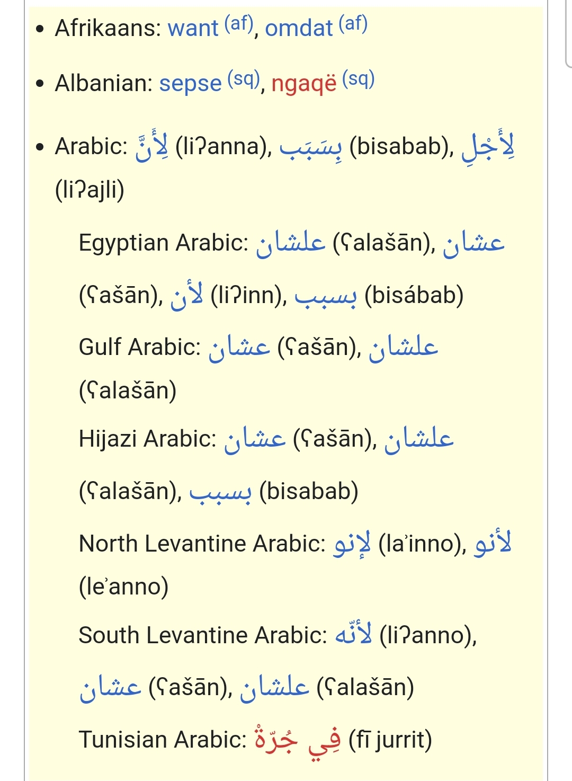Open the red 'ngaqë' link

coord(304,84)
